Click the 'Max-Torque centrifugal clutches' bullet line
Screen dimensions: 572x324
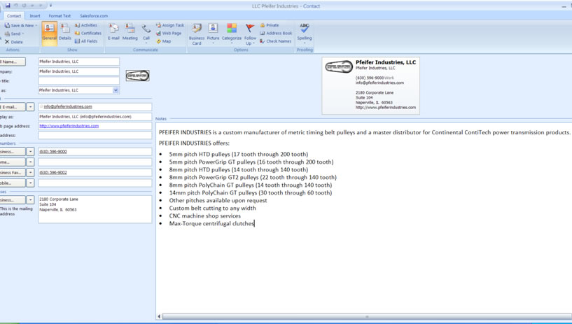click(x=211, y=223)
